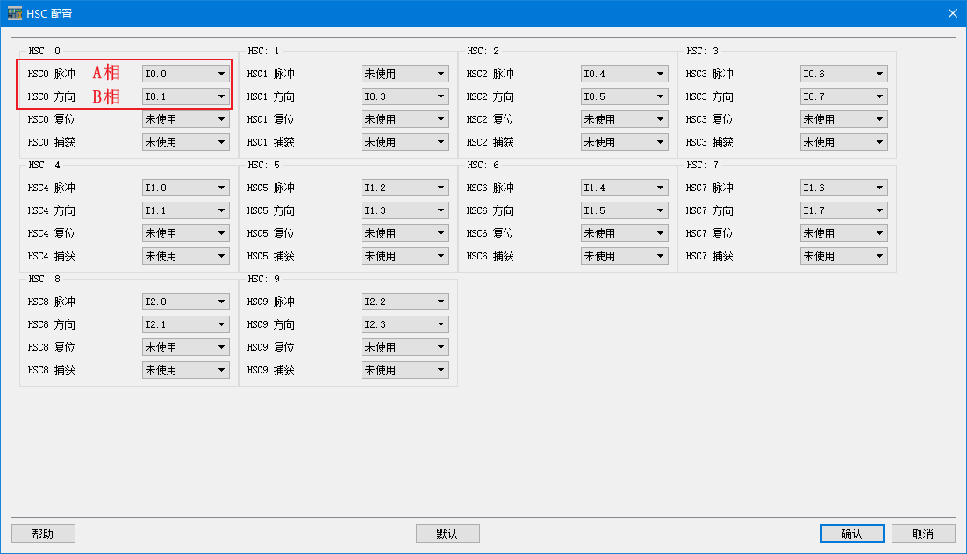Open the HSC9 脉冲 dropdown showing I2.2
Image resolution: width=967 pixels, height=554 pixels.
pos(405,302)
